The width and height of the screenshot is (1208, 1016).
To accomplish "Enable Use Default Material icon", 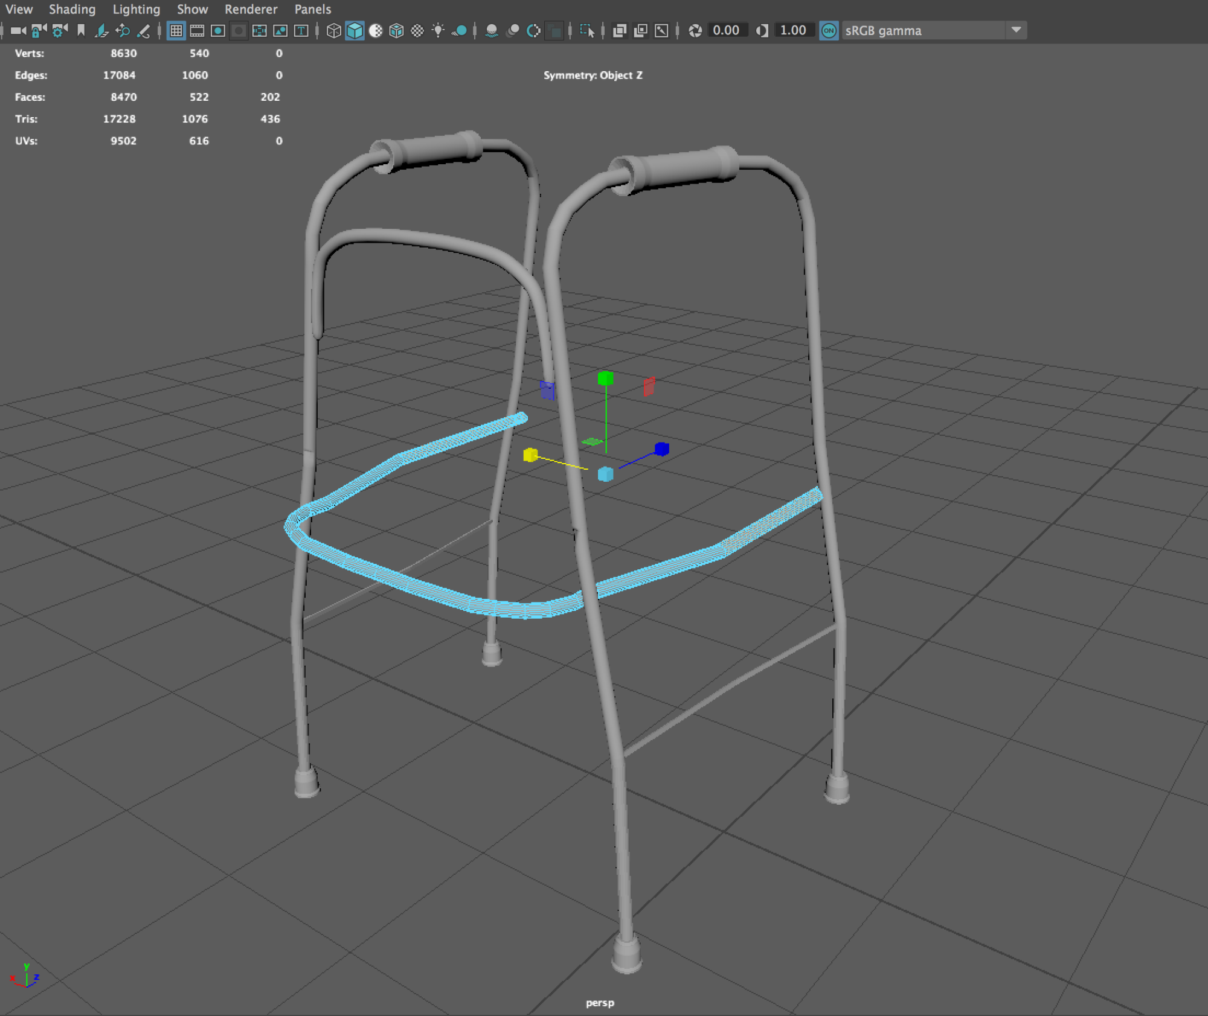I will 376,30.
